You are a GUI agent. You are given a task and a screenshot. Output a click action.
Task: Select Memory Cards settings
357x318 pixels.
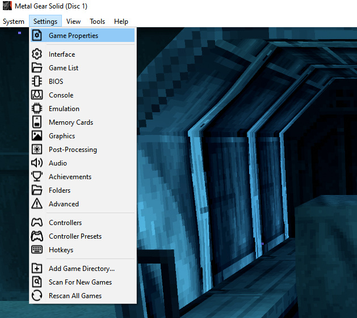click(x=83, y=122)
